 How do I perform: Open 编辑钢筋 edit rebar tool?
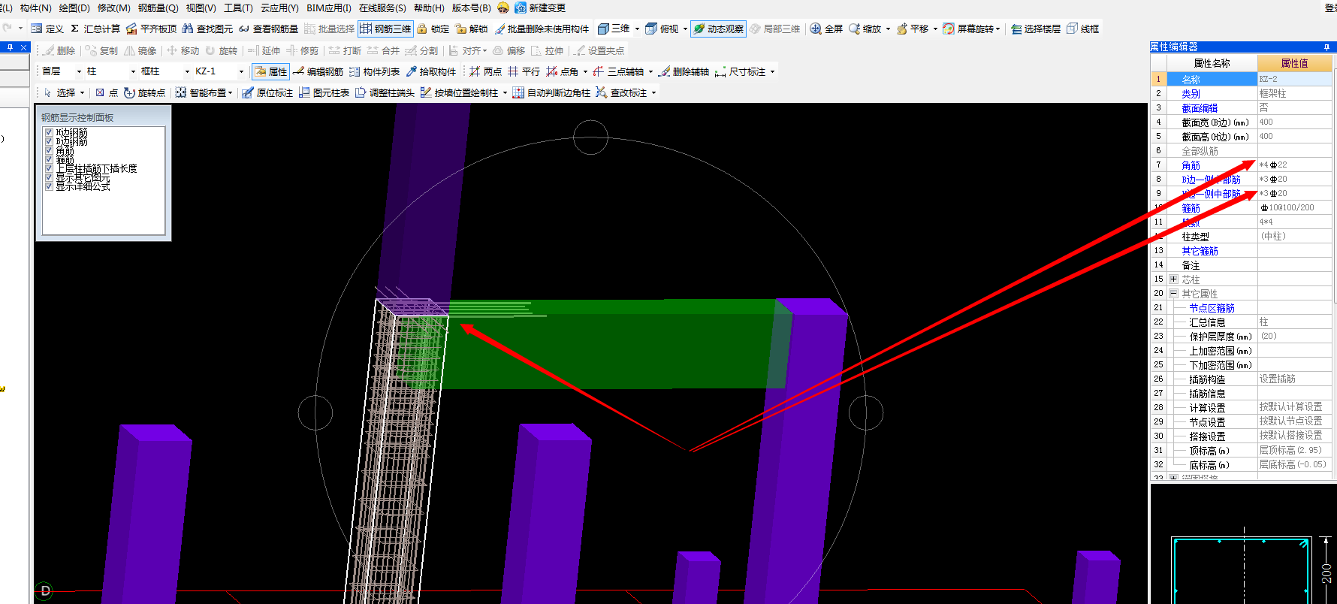pos(318,71)
